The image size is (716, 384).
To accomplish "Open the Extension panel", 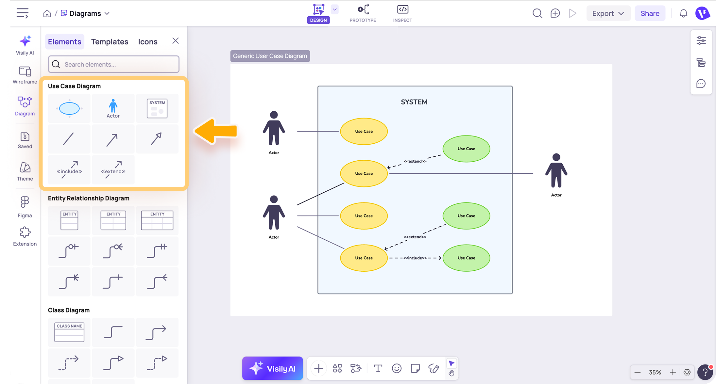I will 25,236.
